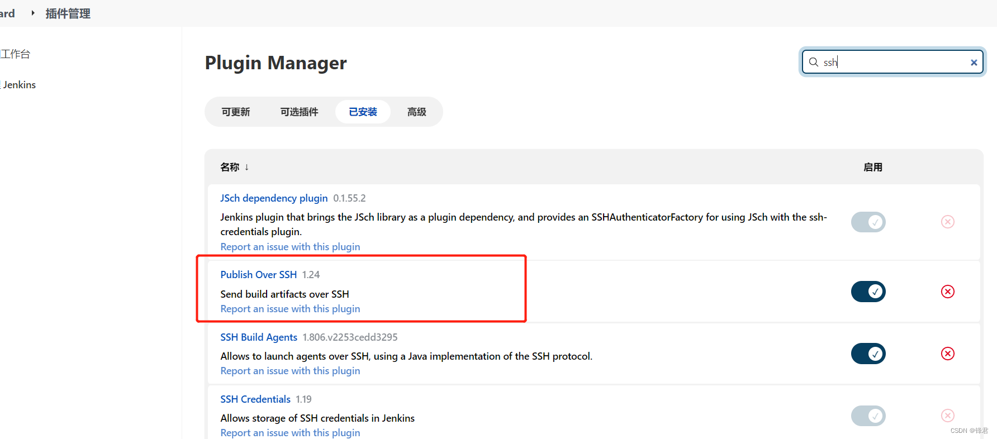
Task: Sort plugins by 名称 column
Action: 235,167
